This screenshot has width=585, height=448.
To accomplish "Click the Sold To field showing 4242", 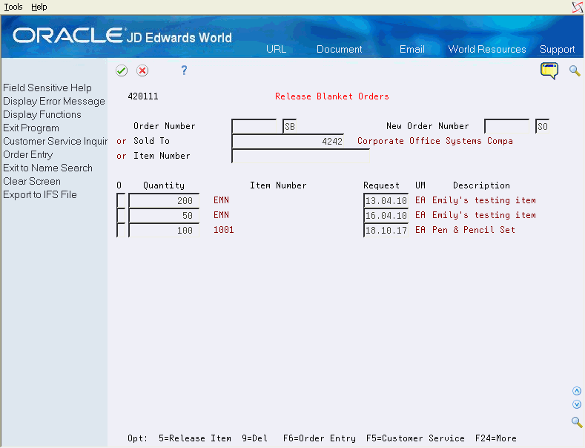I will point(288,141).
